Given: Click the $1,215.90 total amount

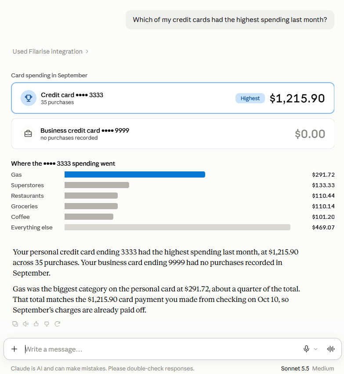Looking at the screenshot, I should tap(297, 98).
